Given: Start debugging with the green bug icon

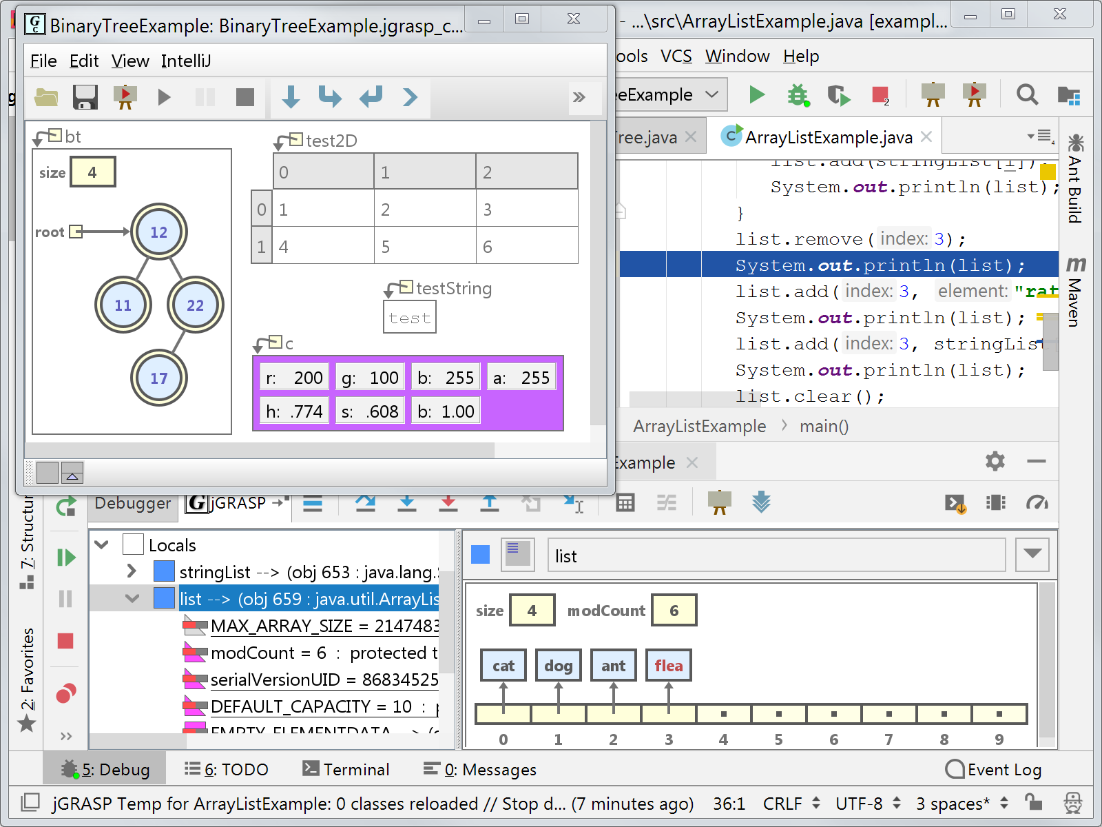Looking at the screenshot, I should click(798, 95).
